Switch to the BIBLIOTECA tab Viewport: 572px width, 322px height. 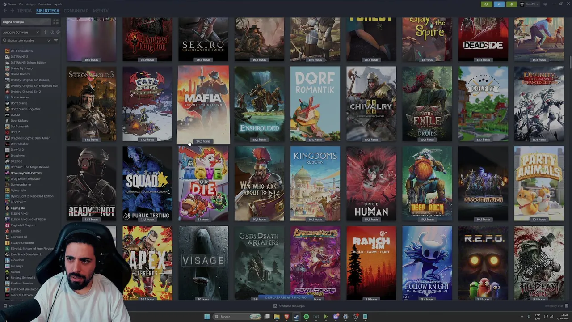pos(47,10)
